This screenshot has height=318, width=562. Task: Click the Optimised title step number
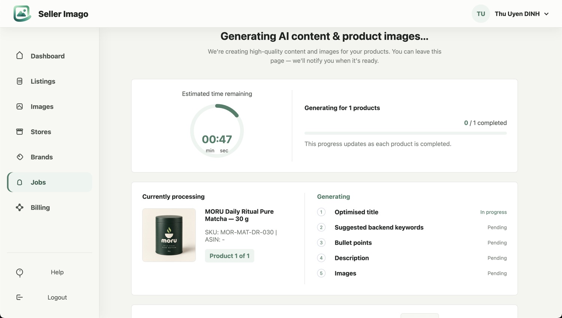[x=321, y=212]
